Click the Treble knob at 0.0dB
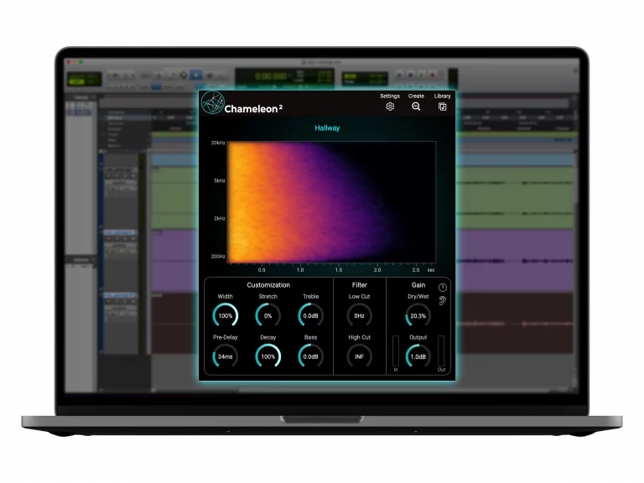The image size is (644, 483). pos(310,316)
